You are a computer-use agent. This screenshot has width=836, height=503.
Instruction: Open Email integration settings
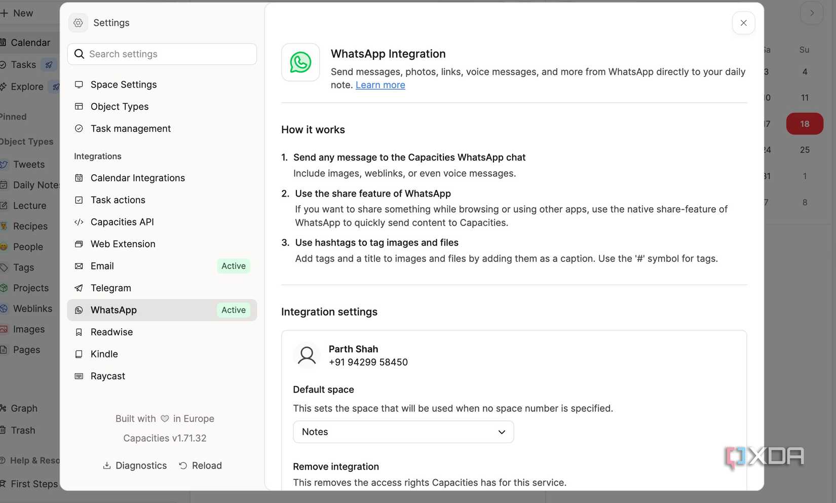coord(162,266)
